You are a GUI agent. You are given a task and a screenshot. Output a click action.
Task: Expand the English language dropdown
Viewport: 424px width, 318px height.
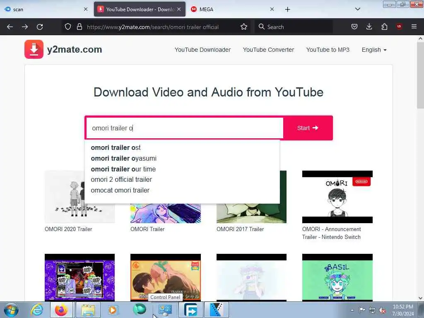click(x=374, y=50)
